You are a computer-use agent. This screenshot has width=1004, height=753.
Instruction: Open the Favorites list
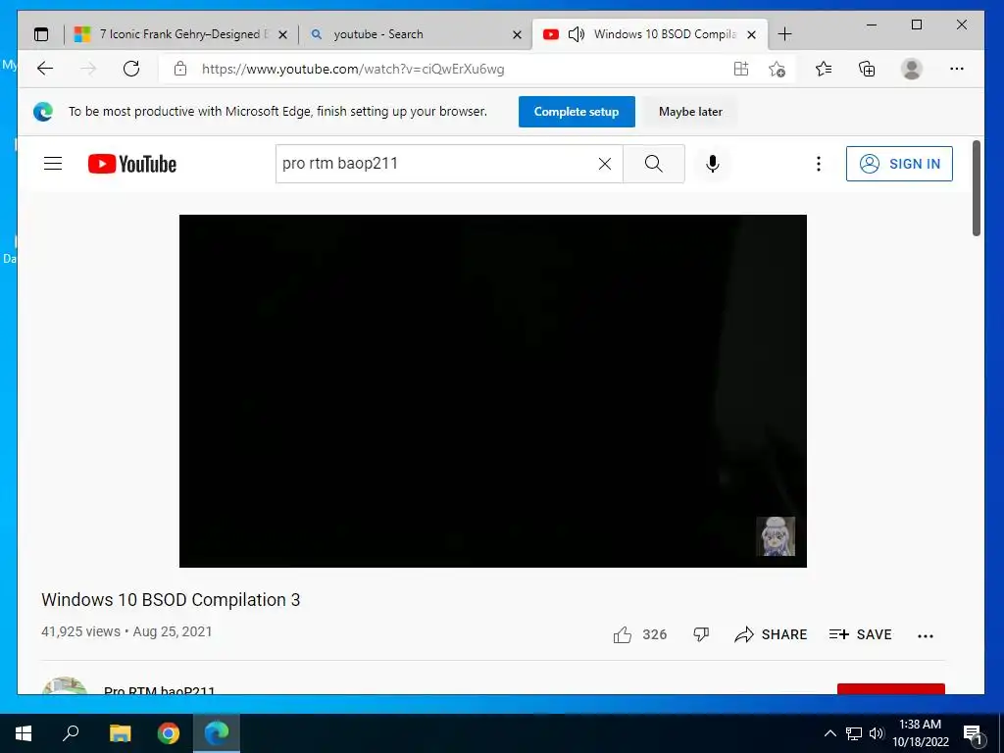[824, 69]
